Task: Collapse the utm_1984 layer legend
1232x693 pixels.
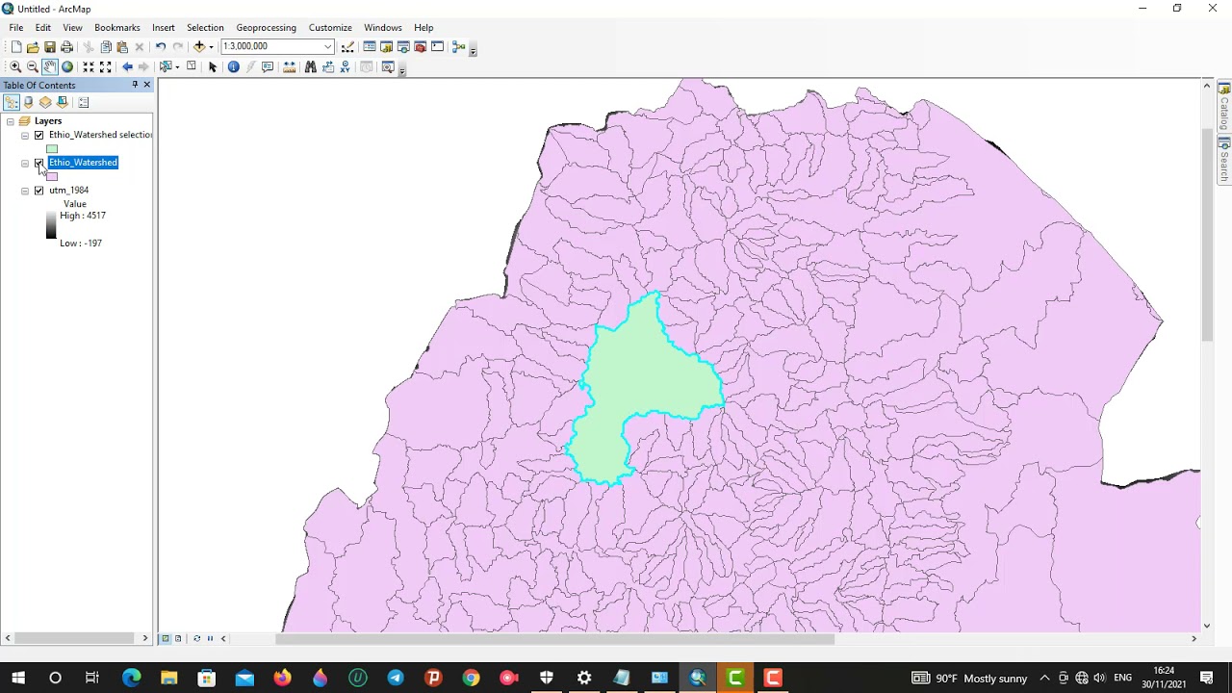Action: [x=25, y=191]
